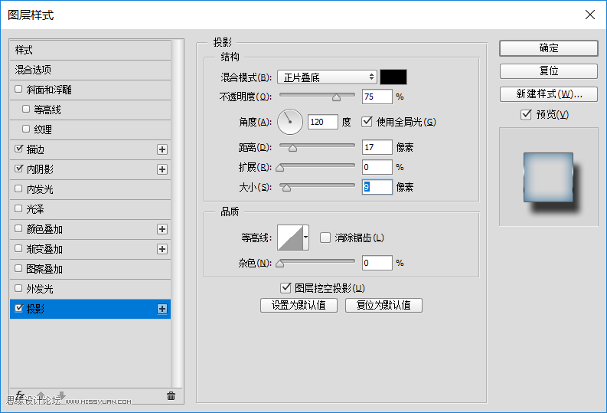607x413 pixels.
Task: Click the 不透明度 value field
Action: pos(377,97)
